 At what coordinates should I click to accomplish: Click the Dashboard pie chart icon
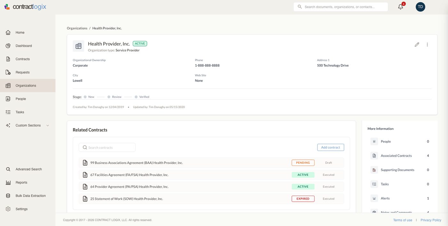point(8,46)
